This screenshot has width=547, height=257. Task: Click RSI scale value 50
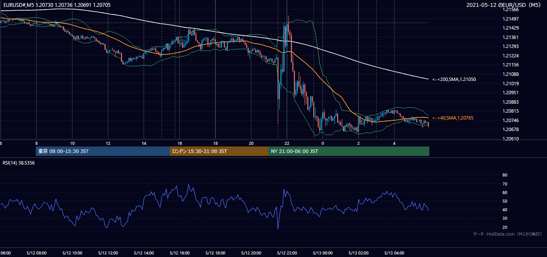point(505,201)
